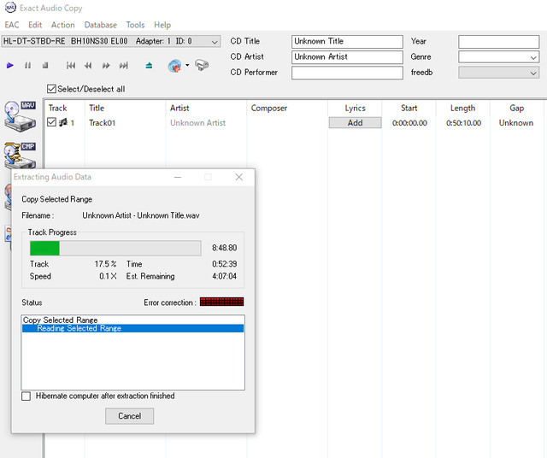Click the Lyrics column header
This screenshot has height=458, width=547.
pos(355,109)
